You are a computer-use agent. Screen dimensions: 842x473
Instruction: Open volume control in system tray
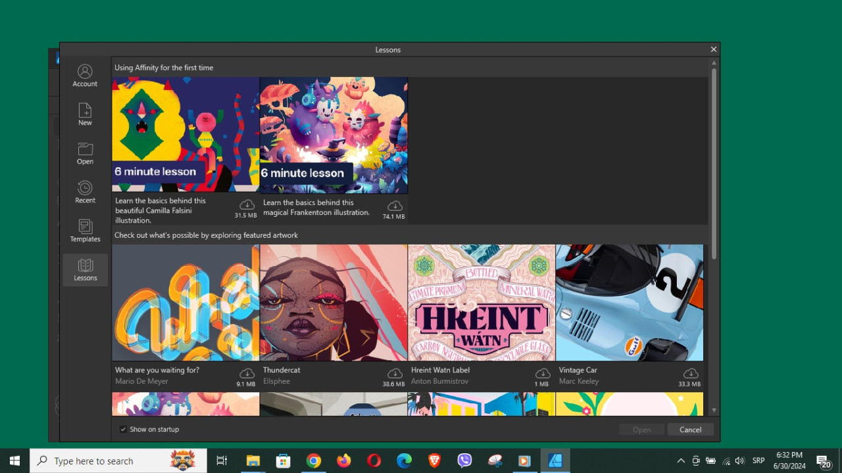(741, 461)
